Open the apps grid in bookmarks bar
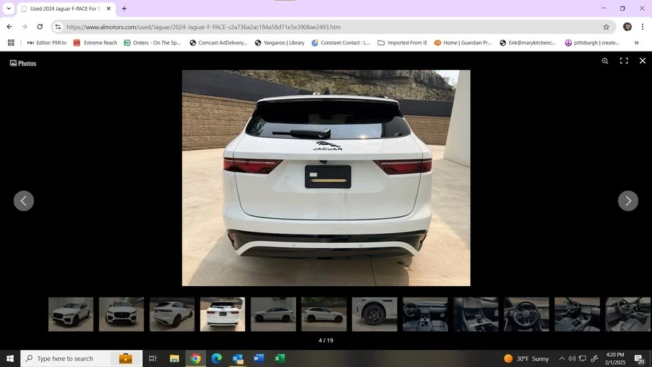The width and height of the screenshot is (652, 367). point(12,42)
